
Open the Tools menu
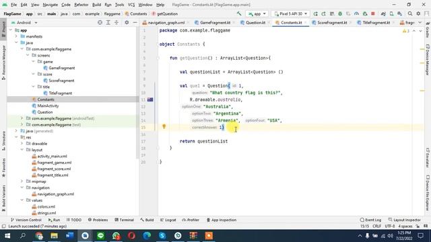pyautogui.click(x=120, y=5)
